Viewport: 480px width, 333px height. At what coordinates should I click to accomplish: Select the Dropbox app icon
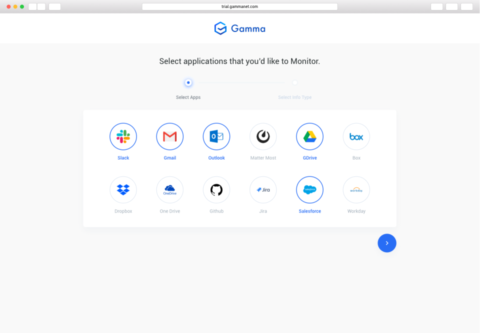tap(123, 190)
